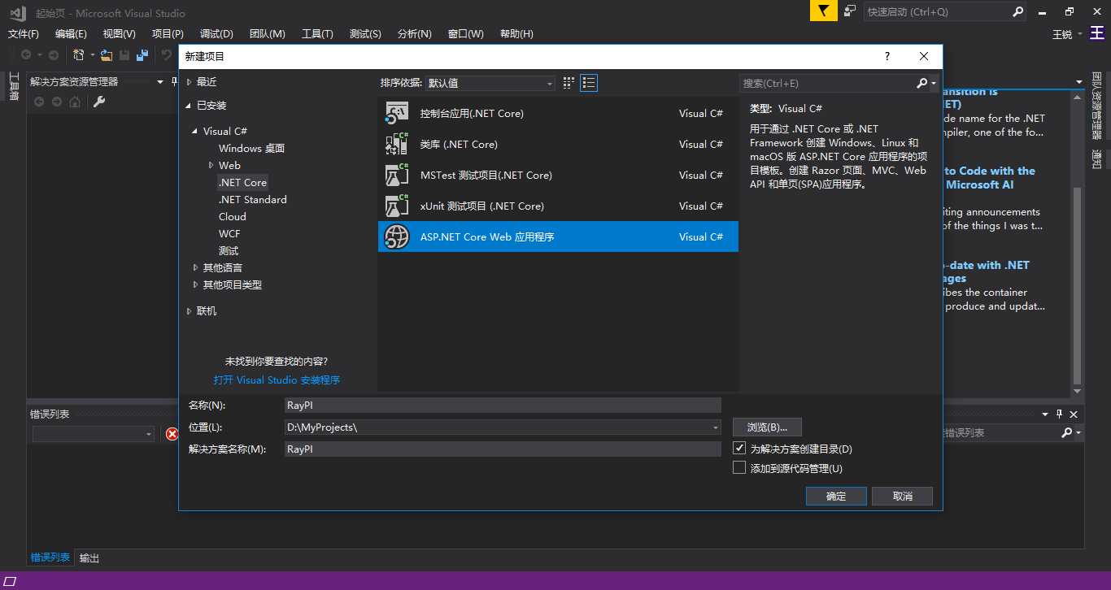Select the Windows 桌面 tree item
The height and width of the screenshot is (590, 1111).
pos(251,148)
